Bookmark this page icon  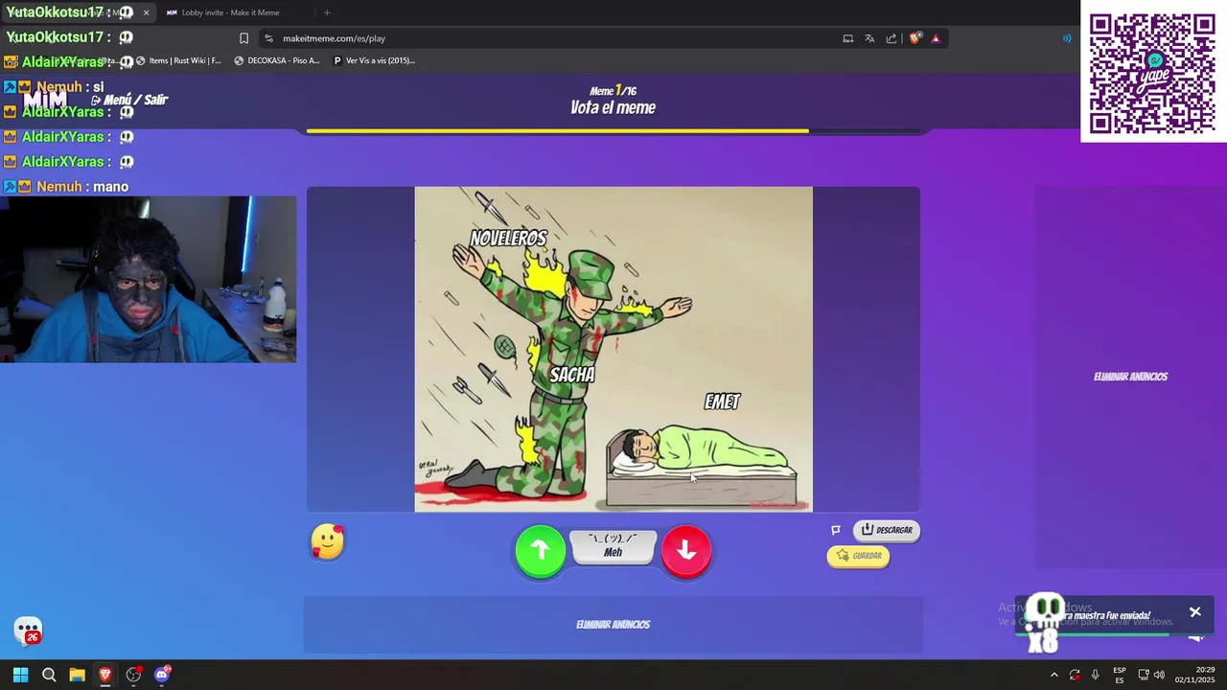243,38
